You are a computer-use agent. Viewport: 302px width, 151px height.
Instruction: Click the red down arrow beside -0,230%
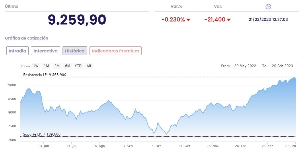(188, 20)
